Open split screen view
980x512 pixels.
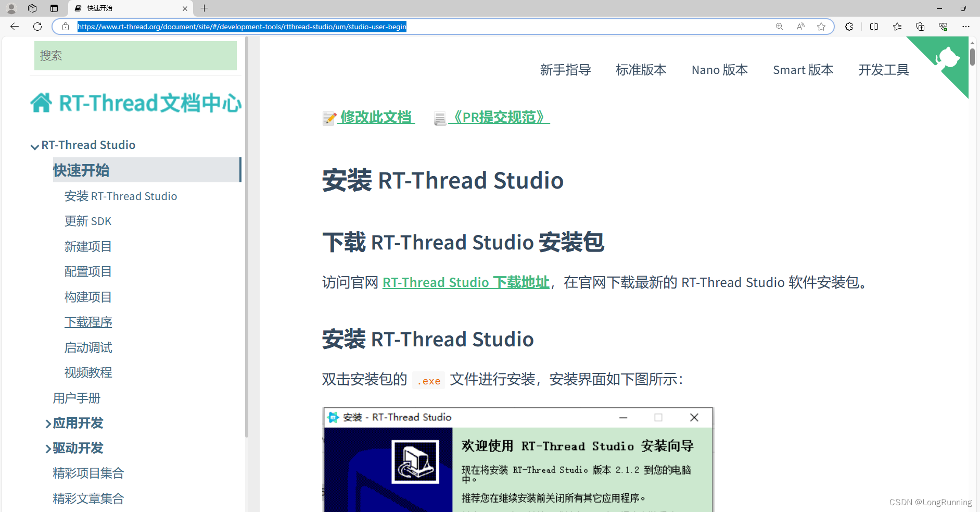tap(874, 27)
